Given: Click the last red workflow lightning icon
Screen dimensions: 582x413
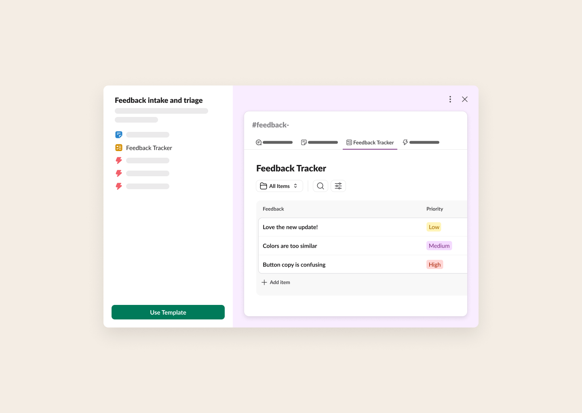Looking at the screenshot, I should point(119,186).
